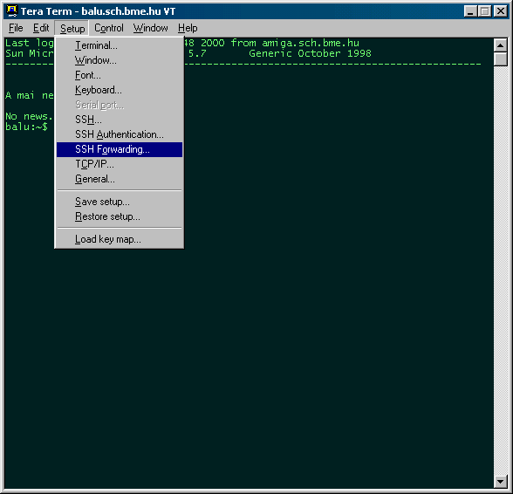This screenshot has width=513, height=494.
Task: Close the Tera Term window
Action: pos(501,11)
